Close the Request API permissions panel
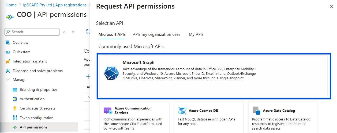Image resolution: width=337 pixels, height=133 pixels. (331, 7)
